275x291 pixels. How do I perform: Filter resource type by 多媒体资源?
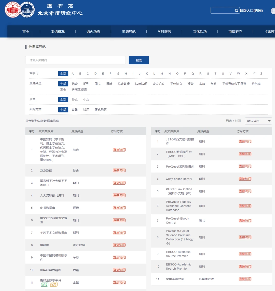(79, 90)
